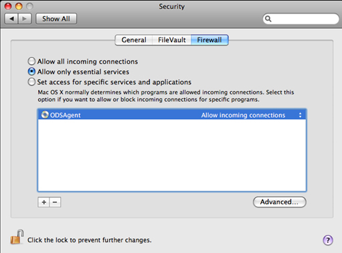Image resolution: width=342 pixels, height=253 pixels.
Task: Select Set access for specific services option
Action: [31, 82]
